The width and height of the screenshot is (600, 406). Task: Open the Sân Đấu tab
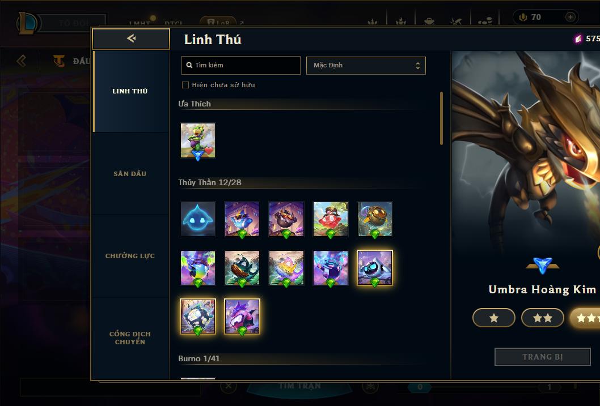tap(130, 174)
